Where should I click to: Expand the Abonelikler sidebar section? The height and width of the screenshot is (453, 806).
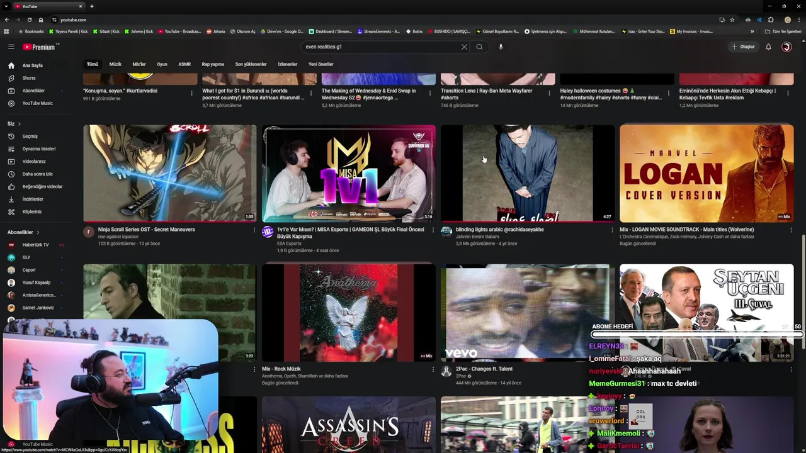pyautogui.click(x=23, y=232)
